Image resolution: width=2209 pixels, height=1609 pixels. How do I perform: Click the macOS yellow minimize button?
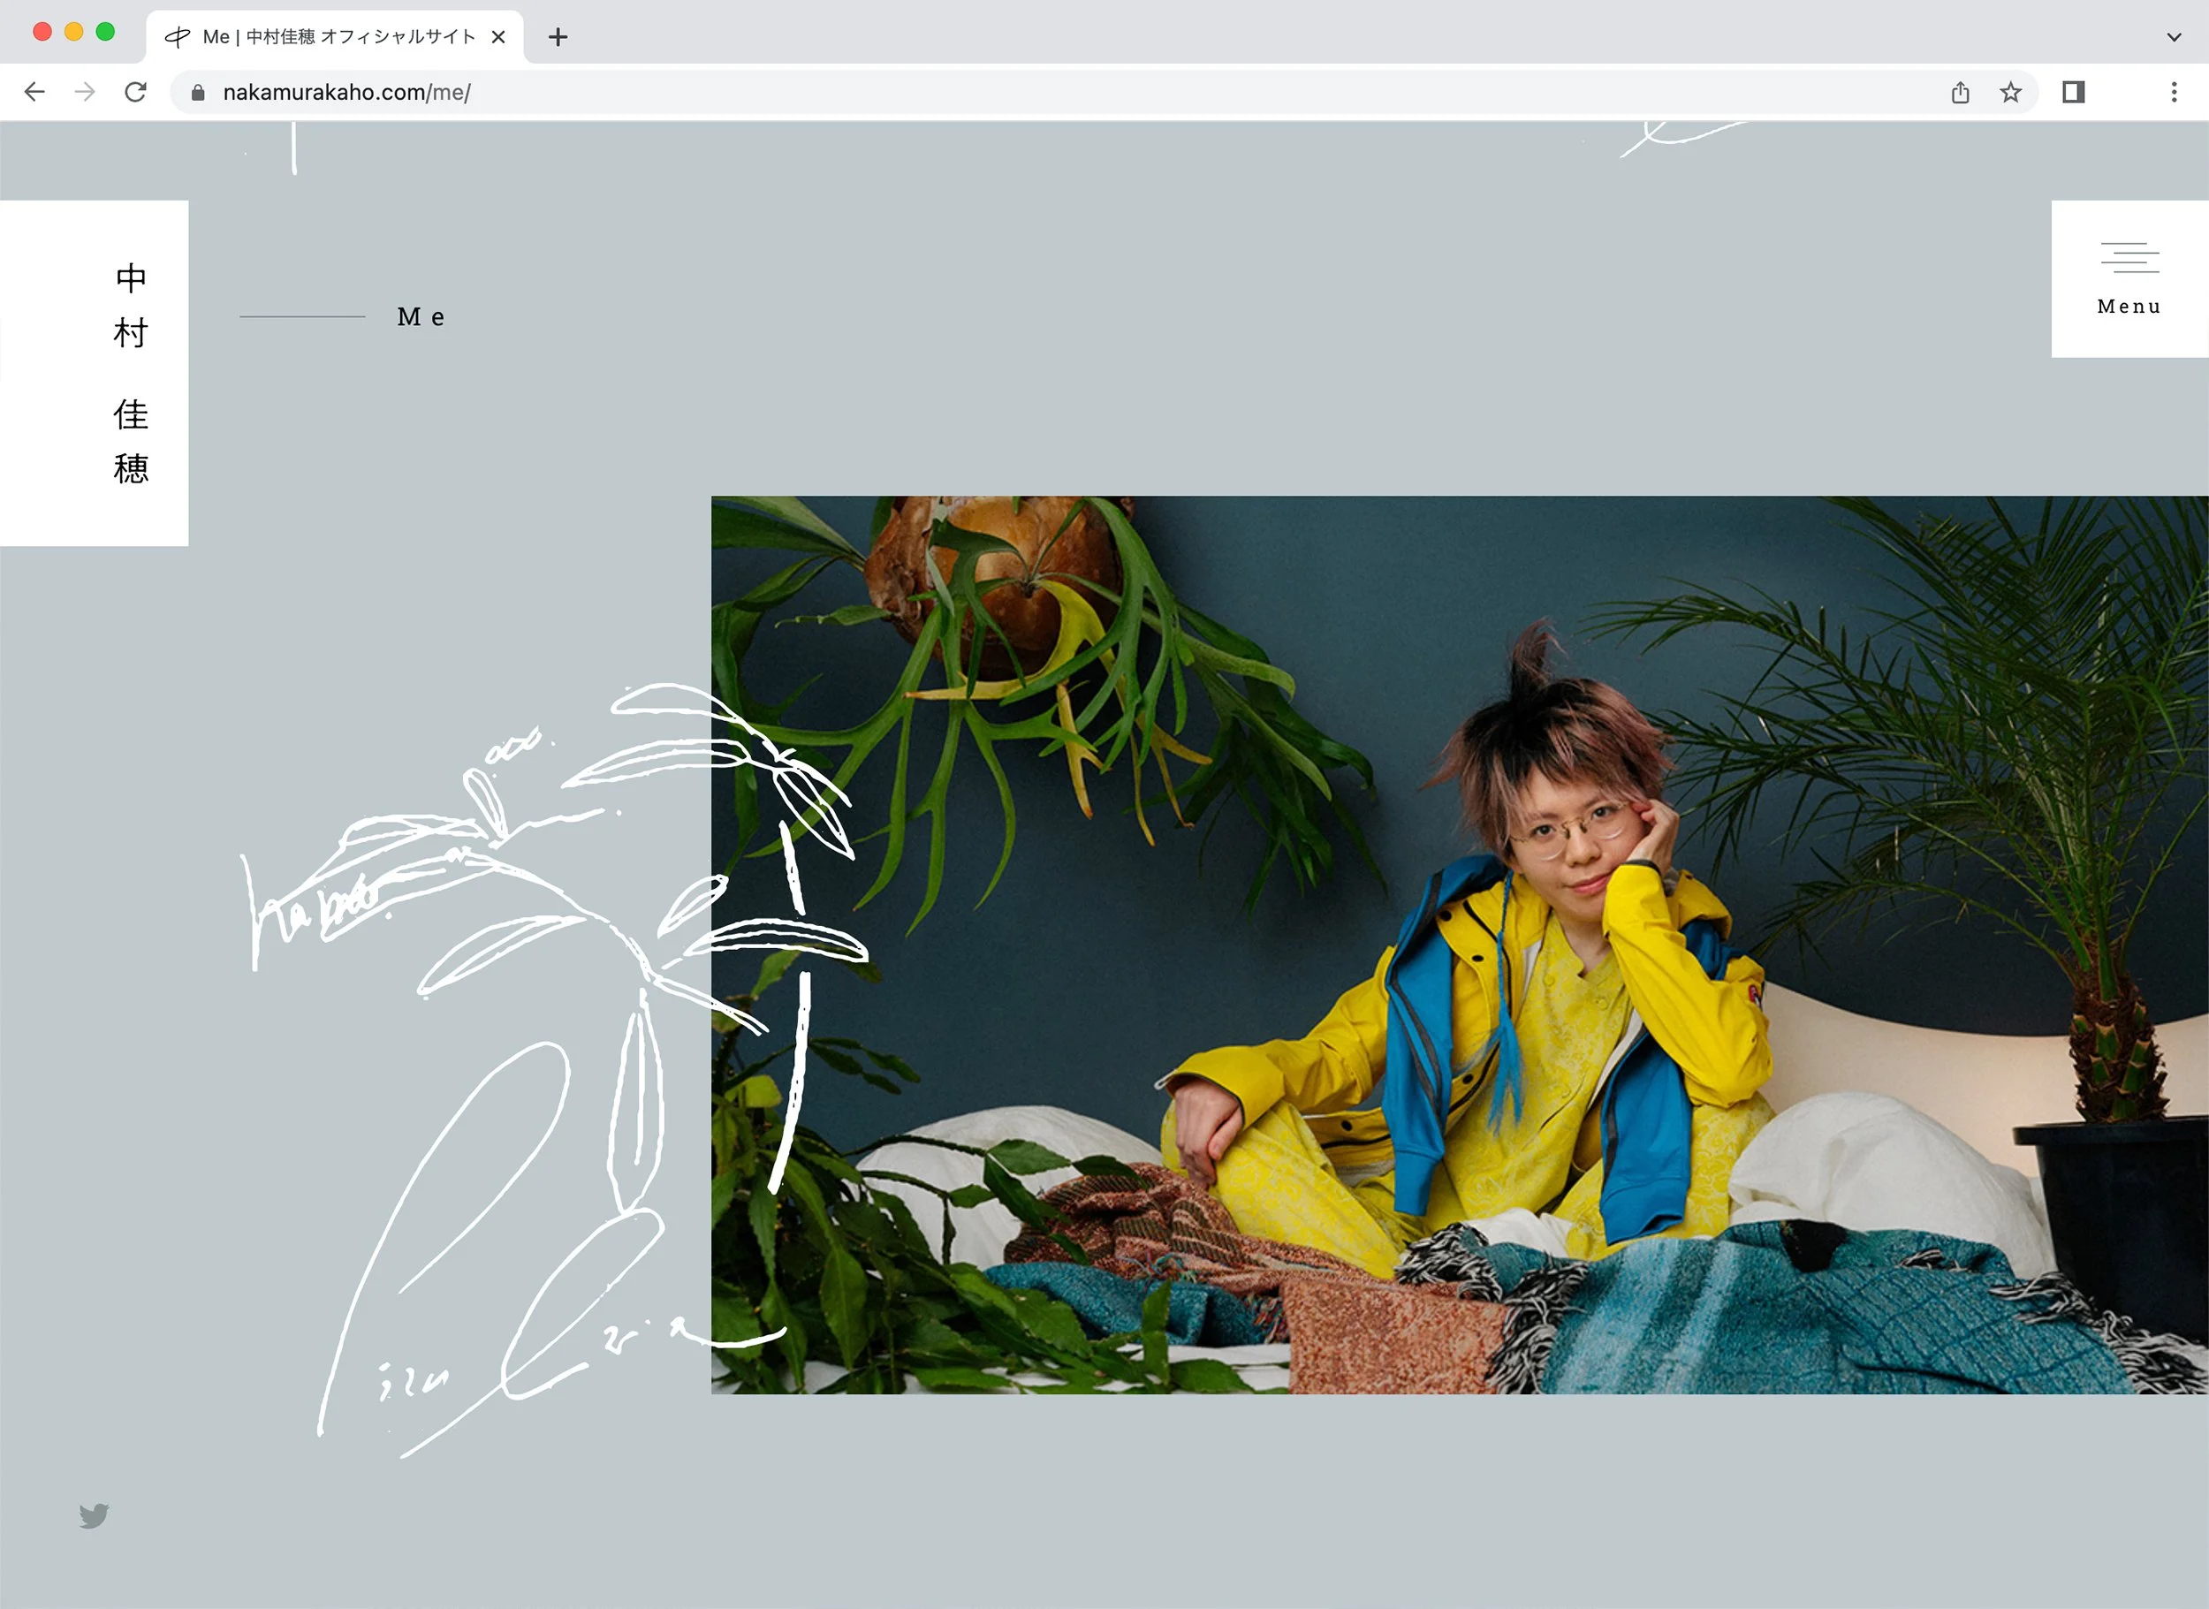[74, 31]
